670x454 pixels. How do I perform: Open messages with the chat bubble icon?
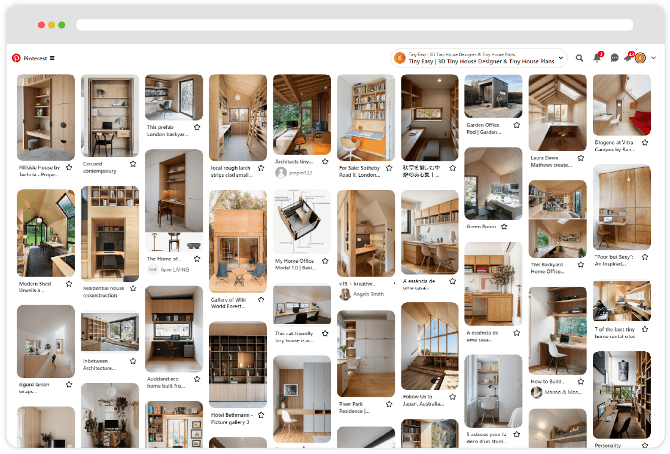point(614,58)
